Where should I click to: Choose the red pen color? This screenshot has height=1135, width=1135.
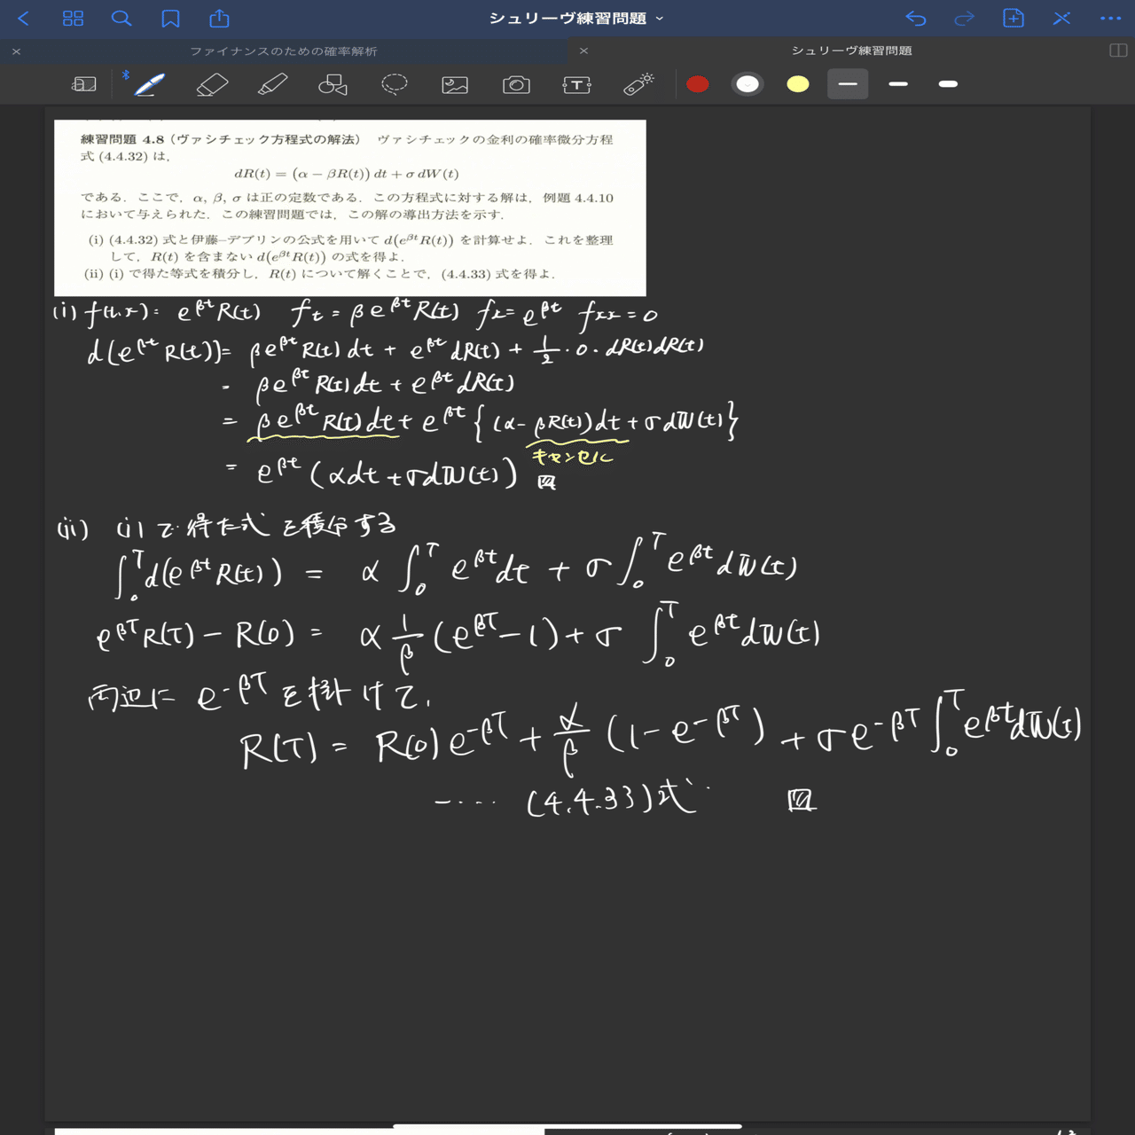[x=698, y=84]
